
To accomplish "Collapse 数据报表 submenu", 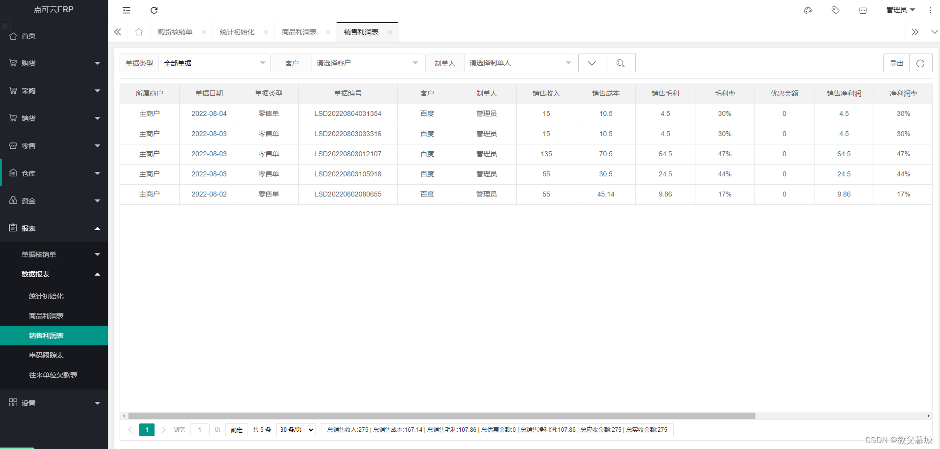I will (54, 274).
